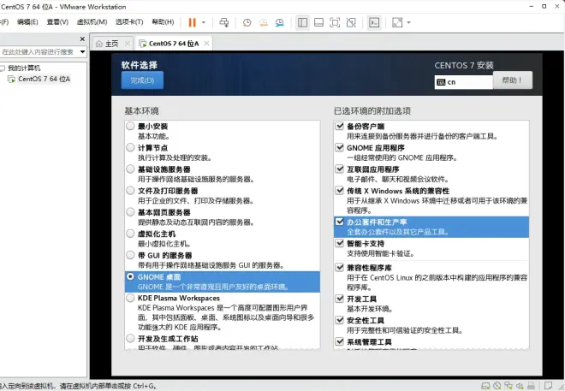Select the 带 GUI 的服务器 radio button
This screenshot has height=391, width=565.
tap(130, 255)
